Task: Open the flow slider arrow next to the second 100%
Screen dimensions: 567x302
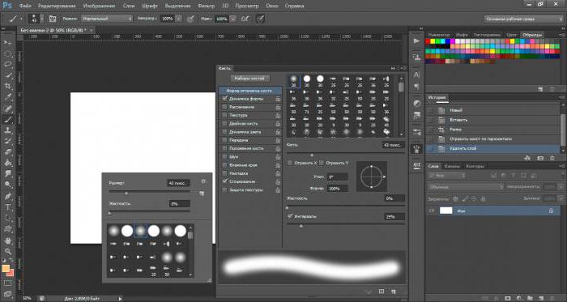Action: click(233, 19)
